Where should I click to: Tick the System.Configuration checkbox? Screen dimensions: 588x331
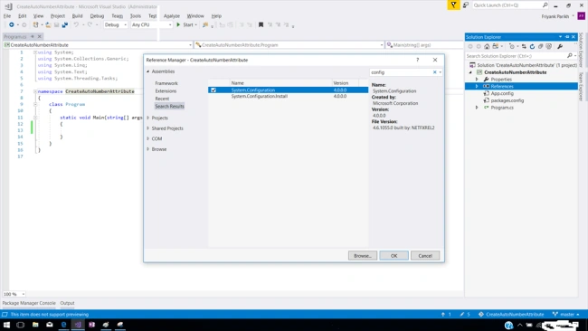point(213,90)
